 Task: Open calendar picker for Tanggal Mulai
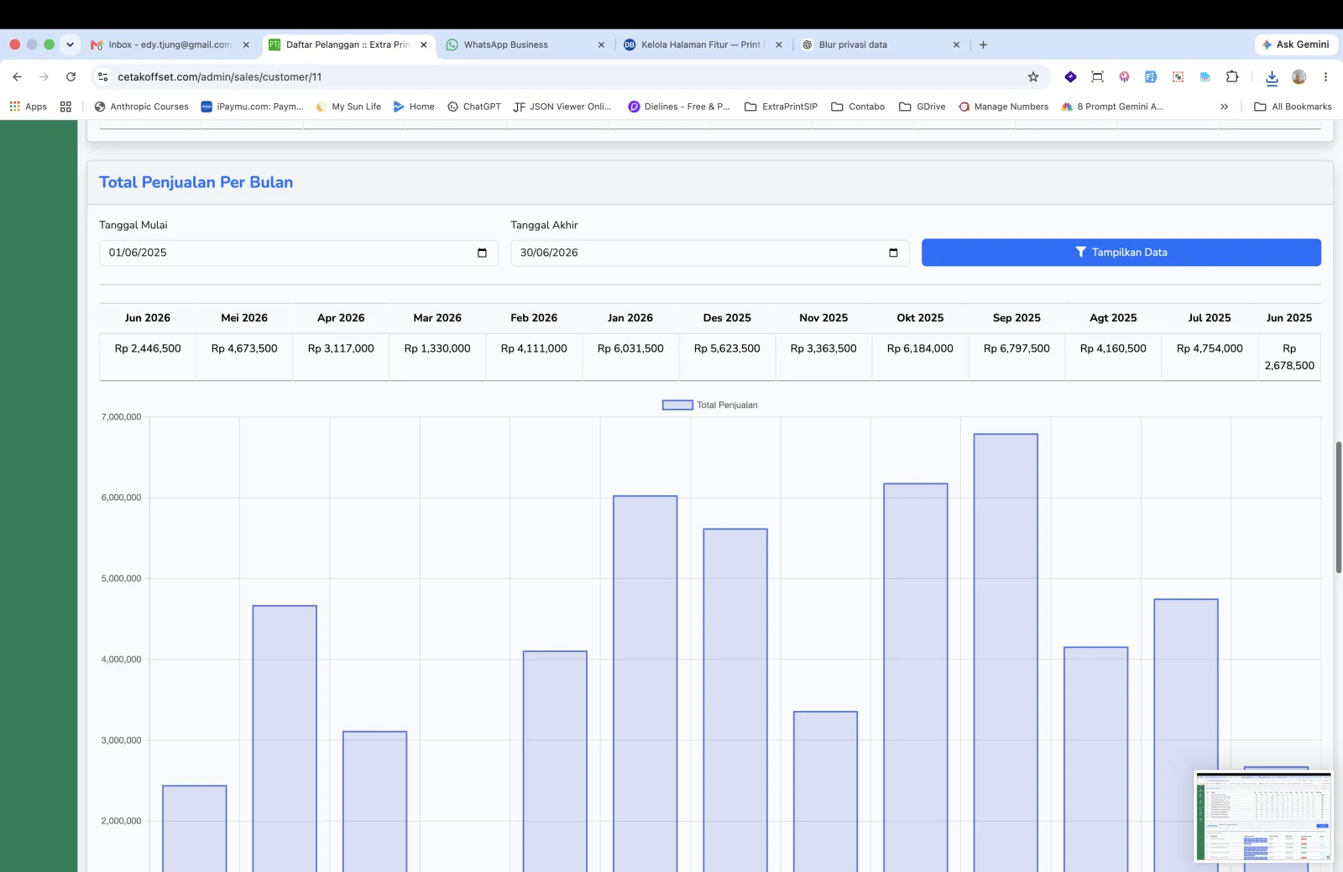click(x=482, y=253)
